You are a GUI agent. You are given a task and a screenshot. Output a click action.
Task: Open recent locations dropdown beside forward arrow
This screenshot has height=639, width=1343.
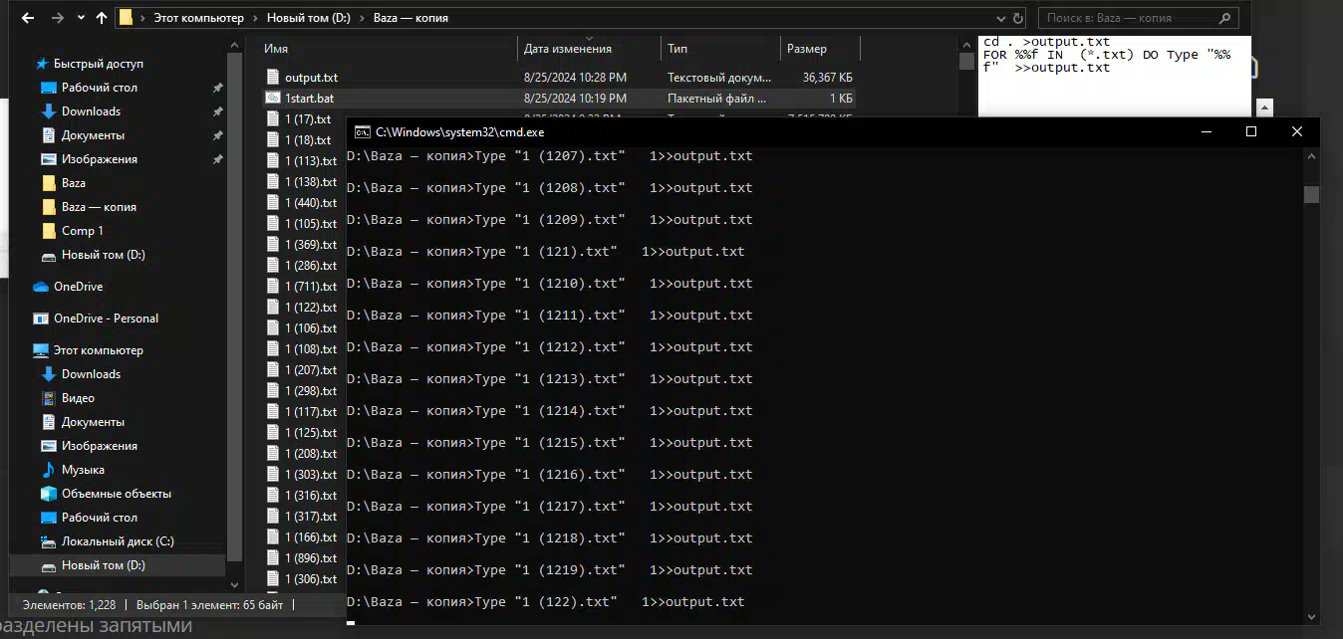pos(82,18)
